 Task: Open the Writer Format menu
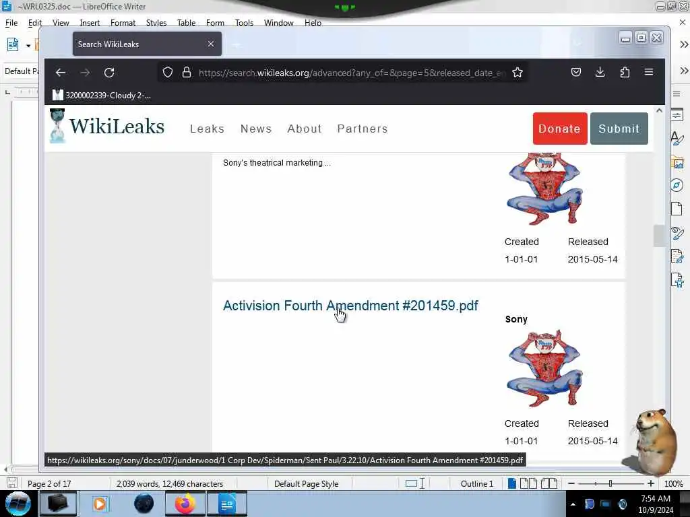point(123,23)
